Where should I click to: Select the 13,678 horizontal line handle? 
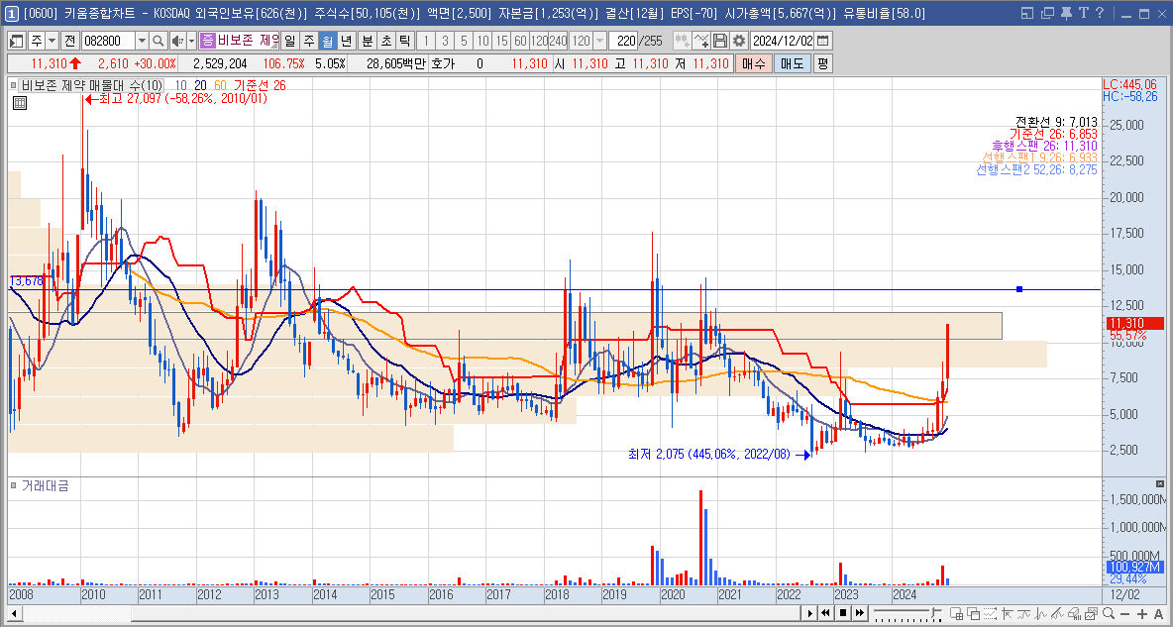pyautogui.click(x=1018, y=289)
